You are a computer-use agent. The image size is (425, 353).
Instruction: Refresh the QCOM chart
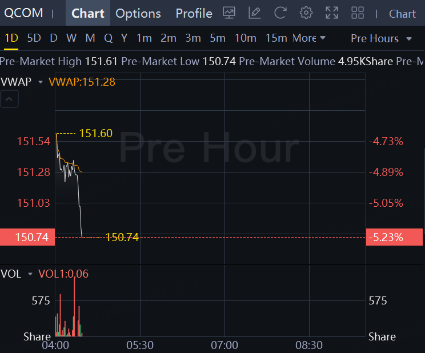(280, 13)
